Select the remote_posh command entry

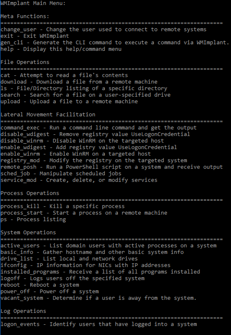coord(112,167)
